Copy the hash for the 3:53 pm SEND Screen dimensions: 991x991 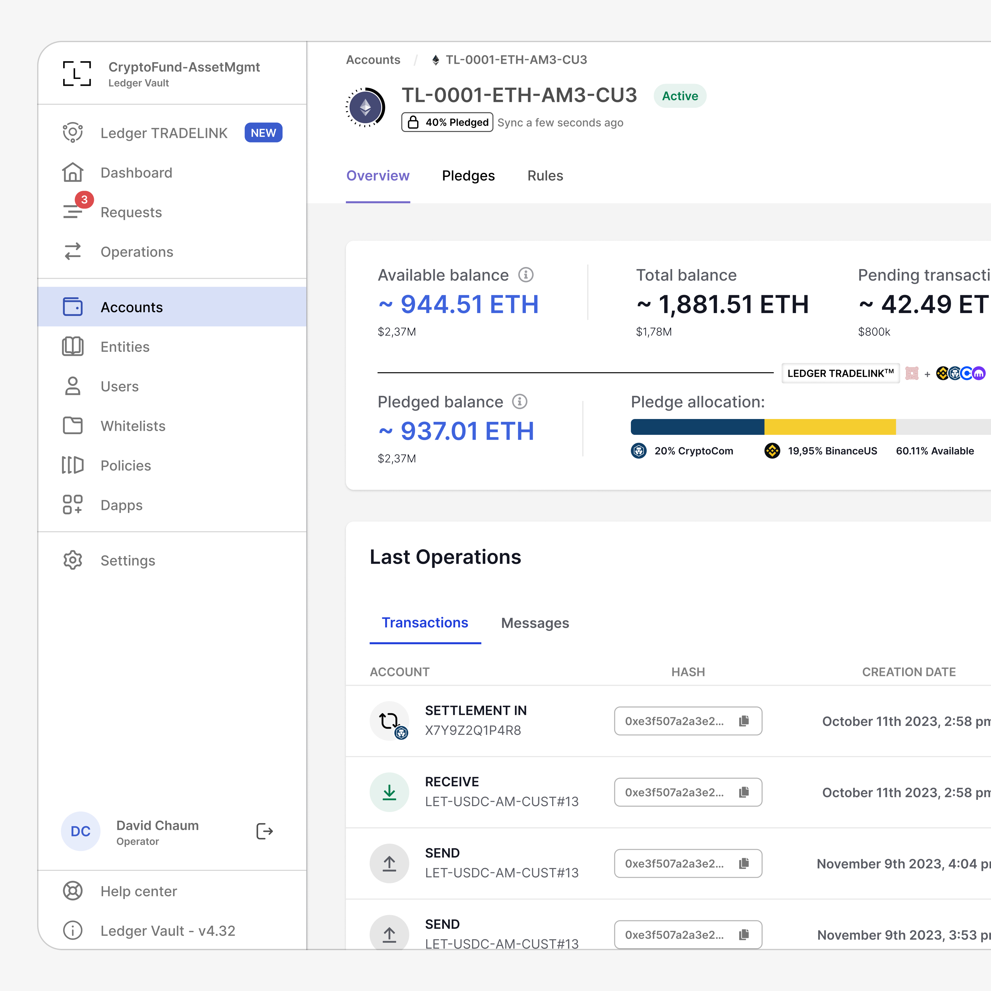pos(744,935)
